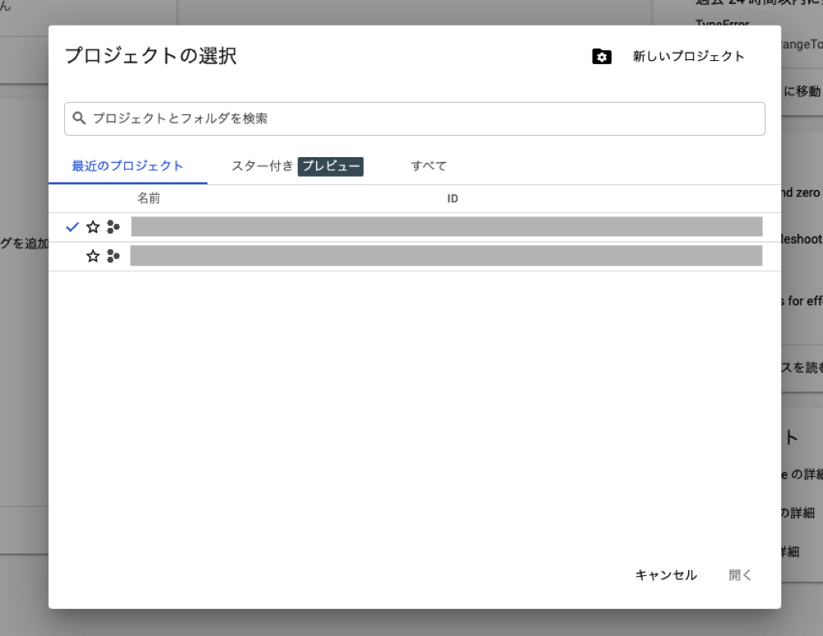Click the organization icon on the first project row
This screenshot has width=823, height=636.
[114, 226]
